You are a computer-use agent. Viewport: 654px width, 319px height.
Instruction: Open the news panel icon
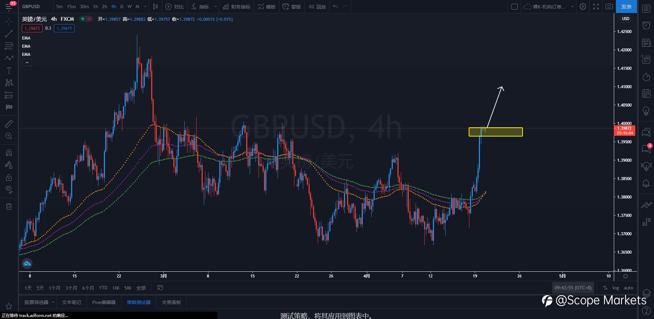coord(646,43)
